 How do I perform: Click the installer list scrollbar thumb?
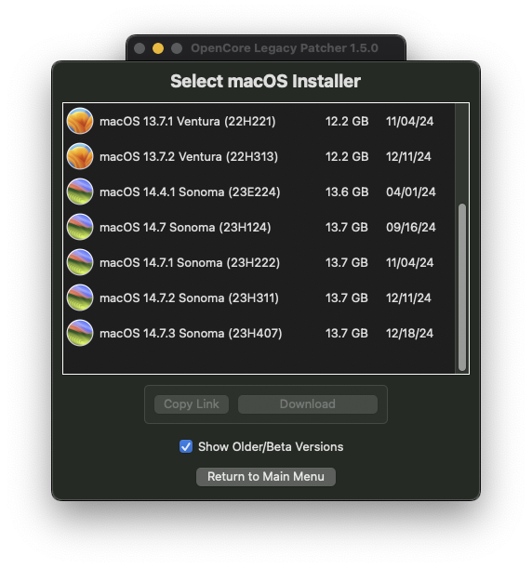pyautogui.click(x=462, y=287)
